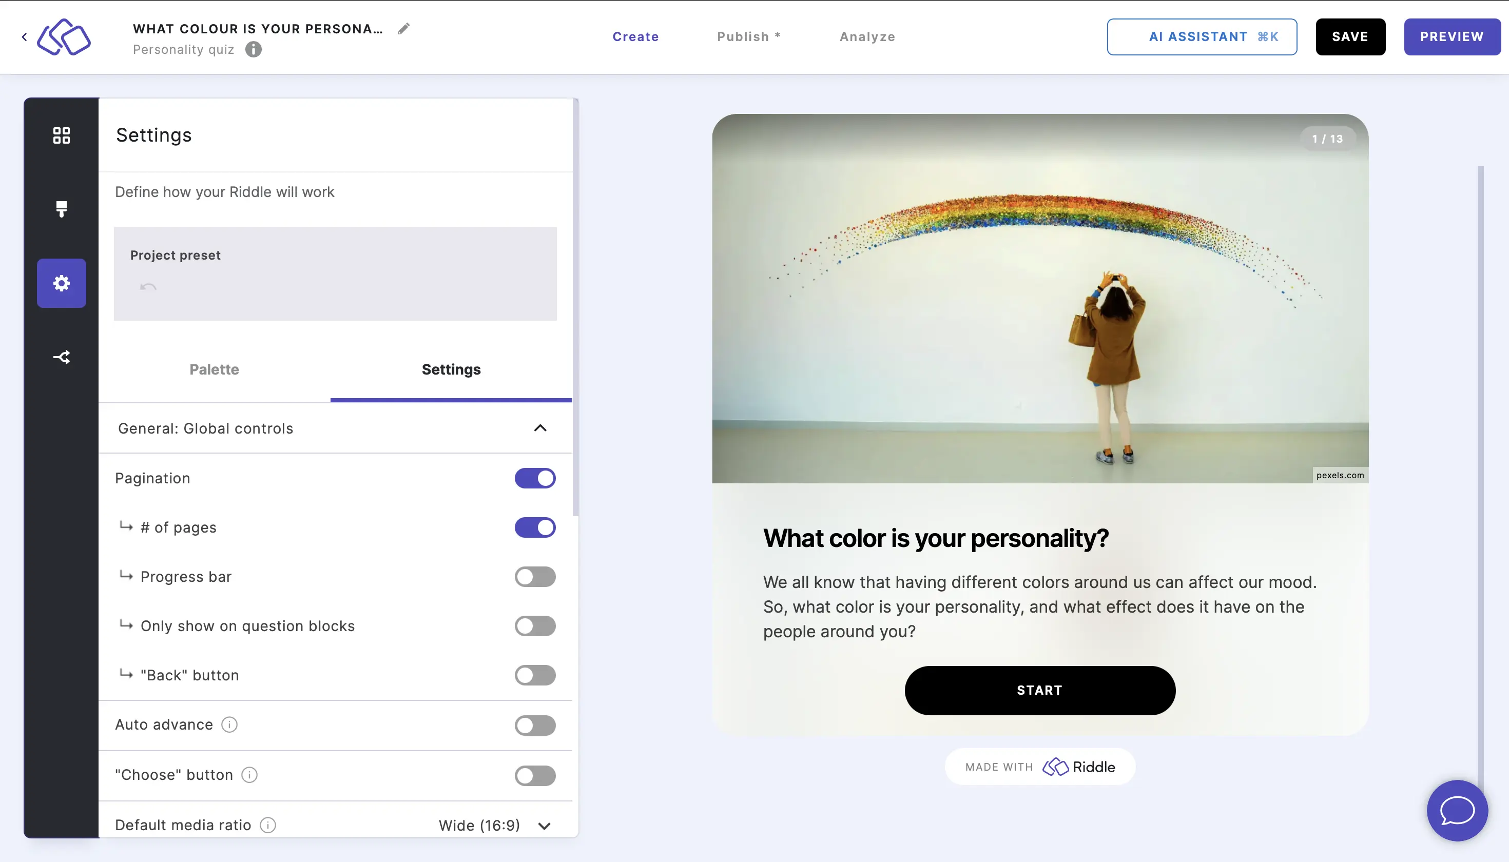Click the Riddle logo icon top left

[x=64, y=36]
